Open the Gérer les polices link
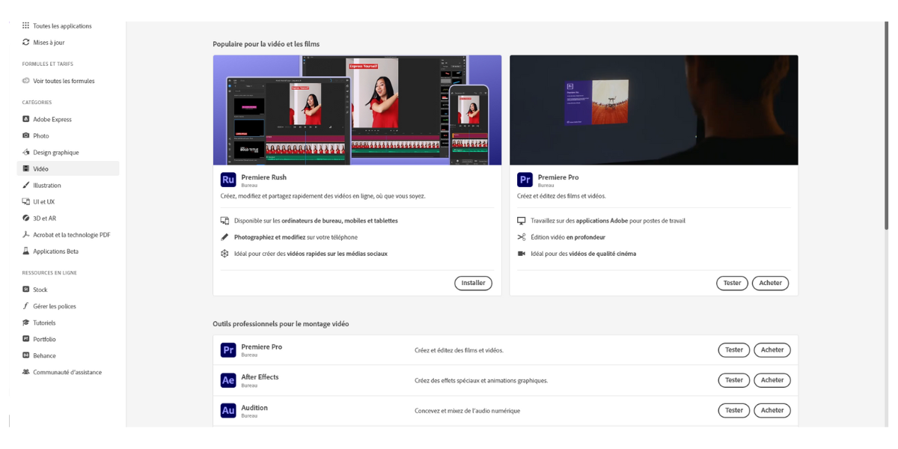 click(x=55, y=306)
